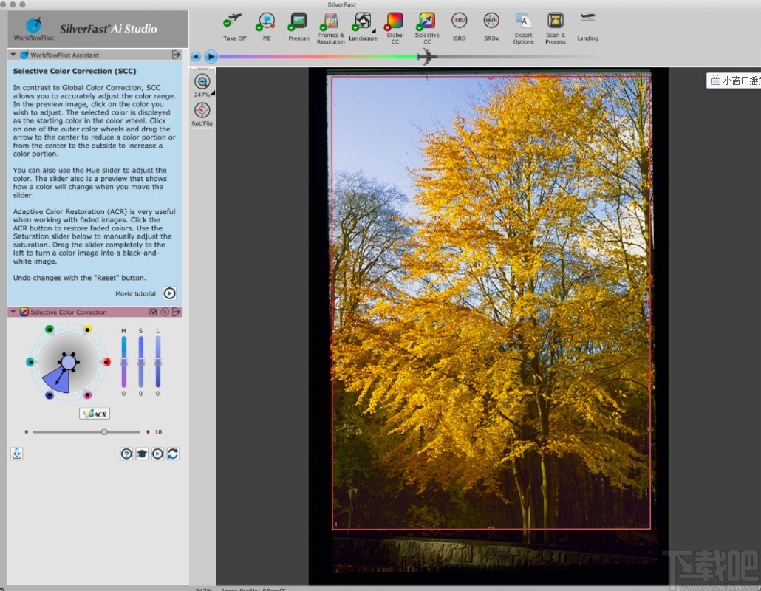Select the red color wheel node
Image resolution: width=761 pixels, height=591 pixels.
tap(106, 362)
